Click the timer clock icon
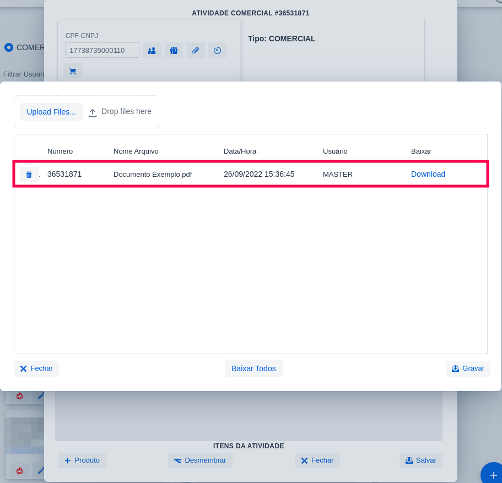502x483 pixels. tap(217, 51)
